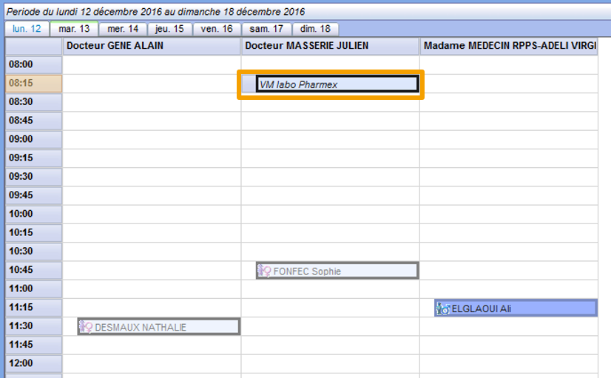Click the male patient icon beside ELGLAOUI Ali
Screen dimensions: 611x378
click(442, 308)
